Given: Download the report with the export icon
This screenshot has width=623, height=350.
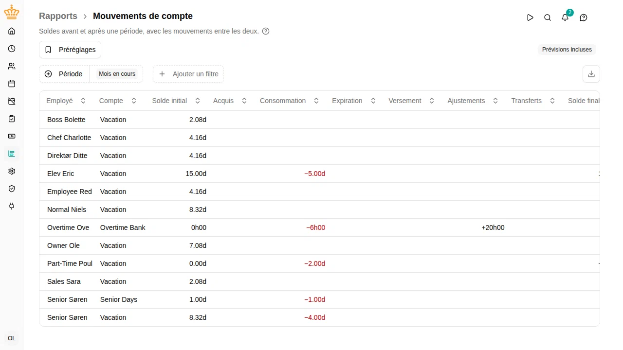Looking at the screenshot, I should coord(591,74).
